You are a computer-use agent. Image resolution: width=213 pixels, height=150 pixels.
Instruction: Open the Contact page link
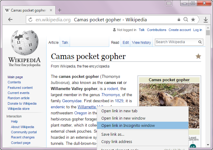(x=21, y=143)
